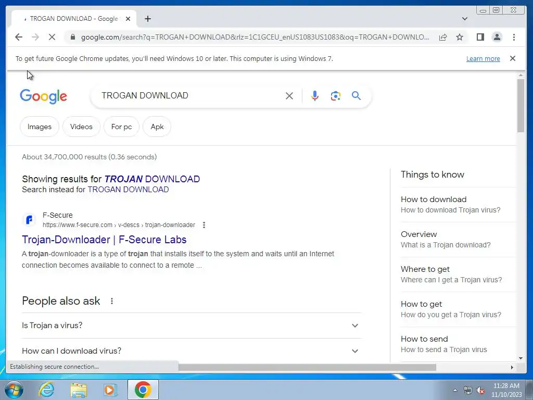Share this page from the address bar

pos(443,37)
